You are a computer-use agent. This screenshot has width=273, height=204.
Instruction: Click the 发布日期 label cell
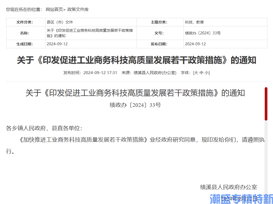(160, 44)
